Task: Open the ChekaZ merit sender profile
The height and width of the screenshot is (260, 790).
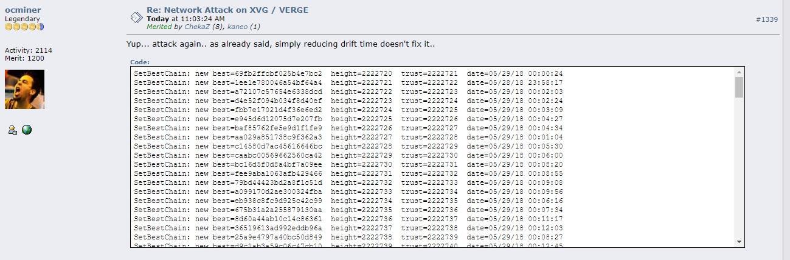Action: 196,27
